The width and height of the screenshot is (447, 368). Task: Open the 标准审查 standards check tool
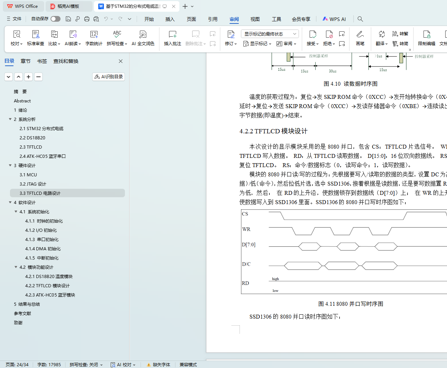pos(36,34)
